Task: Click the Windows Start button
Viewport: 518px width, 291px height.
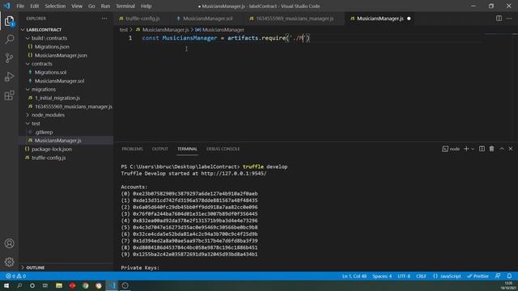Action: [x=6, y=285]
